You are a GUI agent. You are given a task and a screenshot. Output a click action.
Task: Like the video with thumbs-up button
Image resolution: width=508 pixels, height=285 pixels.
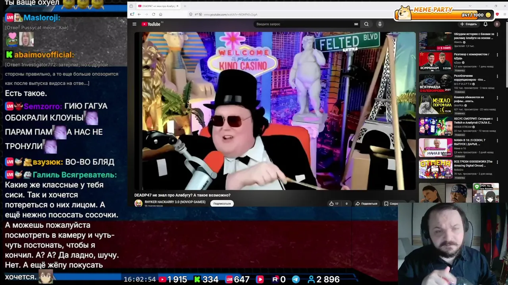pyautogui.click(x=333, y=203)
